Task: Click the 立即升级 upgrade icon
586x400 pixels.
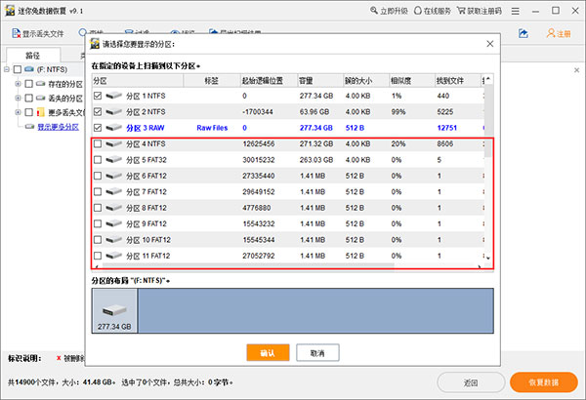Action: pyautogui.click(x=381, y=10)
